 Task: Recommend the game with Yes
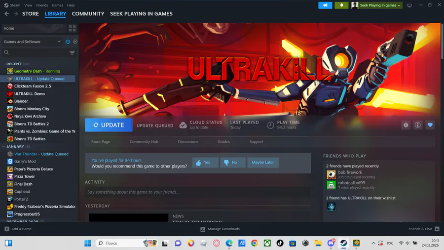[205, 163]
